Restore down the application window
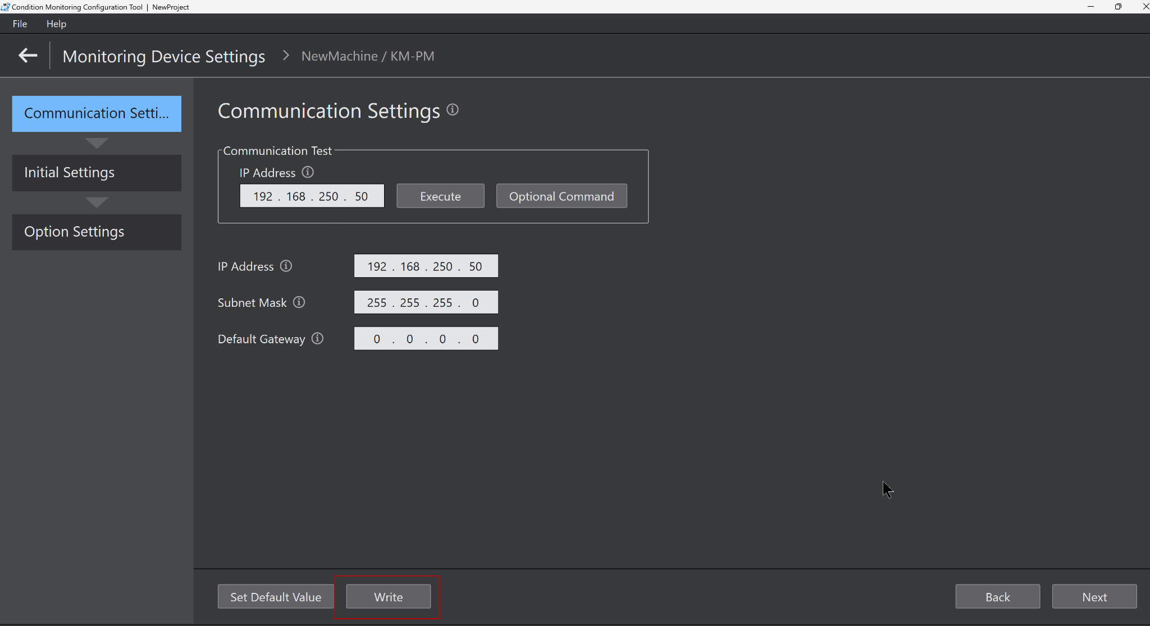Image resolution: width=1150 pixels, height=626 pixels. pos(1117,7)
